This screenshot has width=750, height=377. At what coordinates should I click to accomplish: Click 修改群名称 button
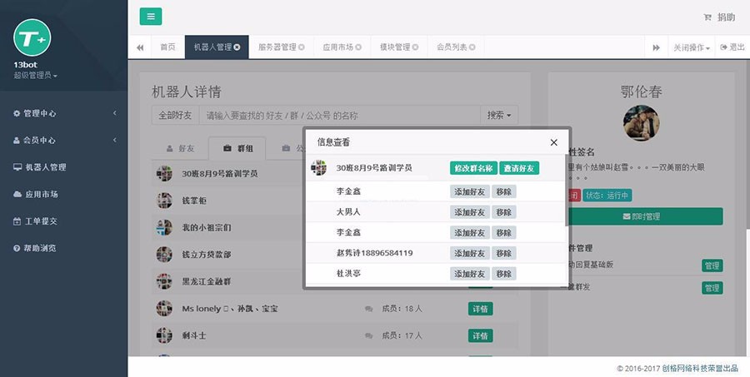[x=473, y=168]
